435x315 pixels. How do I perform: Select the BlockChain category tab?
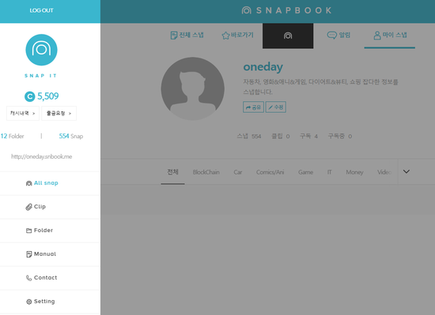pyautogui.click(x=206, y=172)
